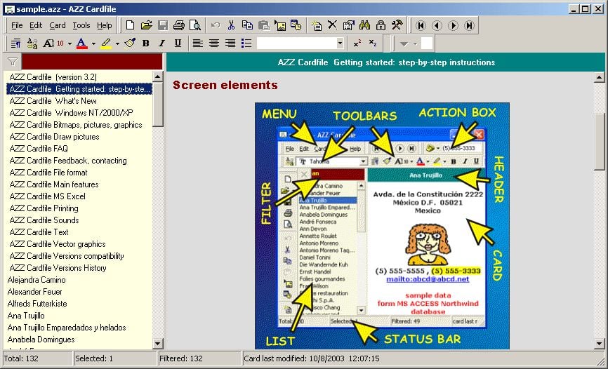This screenshot has width=608, height=369.
Task: Select the format painter brush
Action: coord(130,43)
